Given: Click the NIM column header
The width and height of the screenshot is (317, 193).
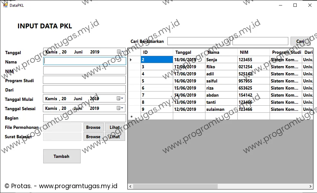Looking at the screenshot, I should [x=253, y=52].
